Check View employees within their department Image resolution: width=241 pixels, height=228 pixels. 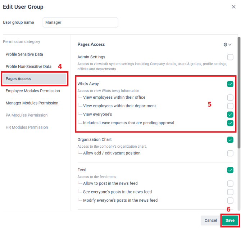230,106
